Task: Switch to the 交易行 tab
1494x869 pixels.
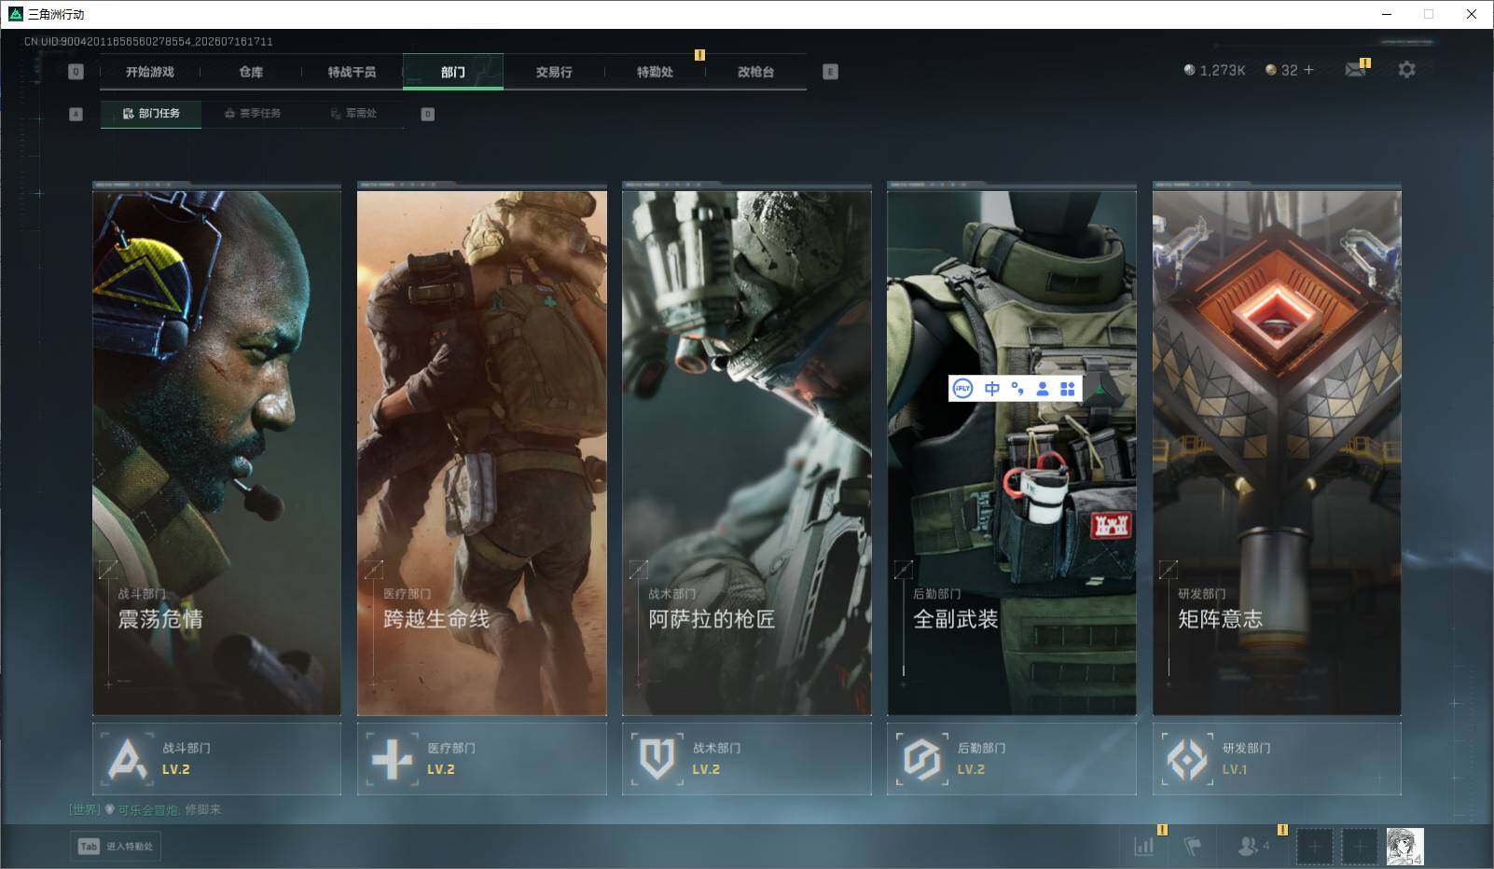Action: 554,72
